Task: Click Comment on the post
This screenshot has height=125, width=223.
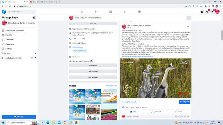Action: pyautogui.click(x=156, y=112)
